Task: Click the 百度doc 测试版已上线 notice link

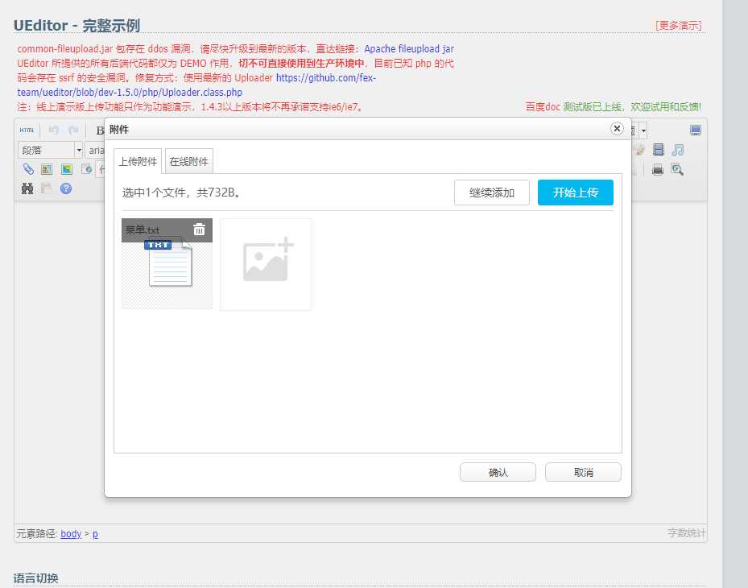Action: 613,107
